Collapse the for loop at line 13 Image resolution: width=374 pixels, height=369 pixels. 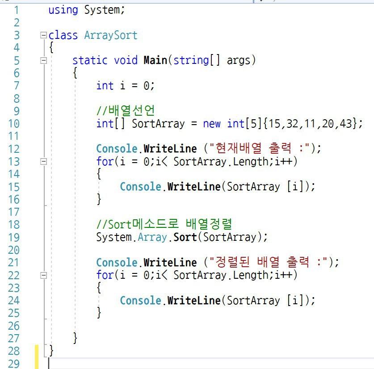43,161
